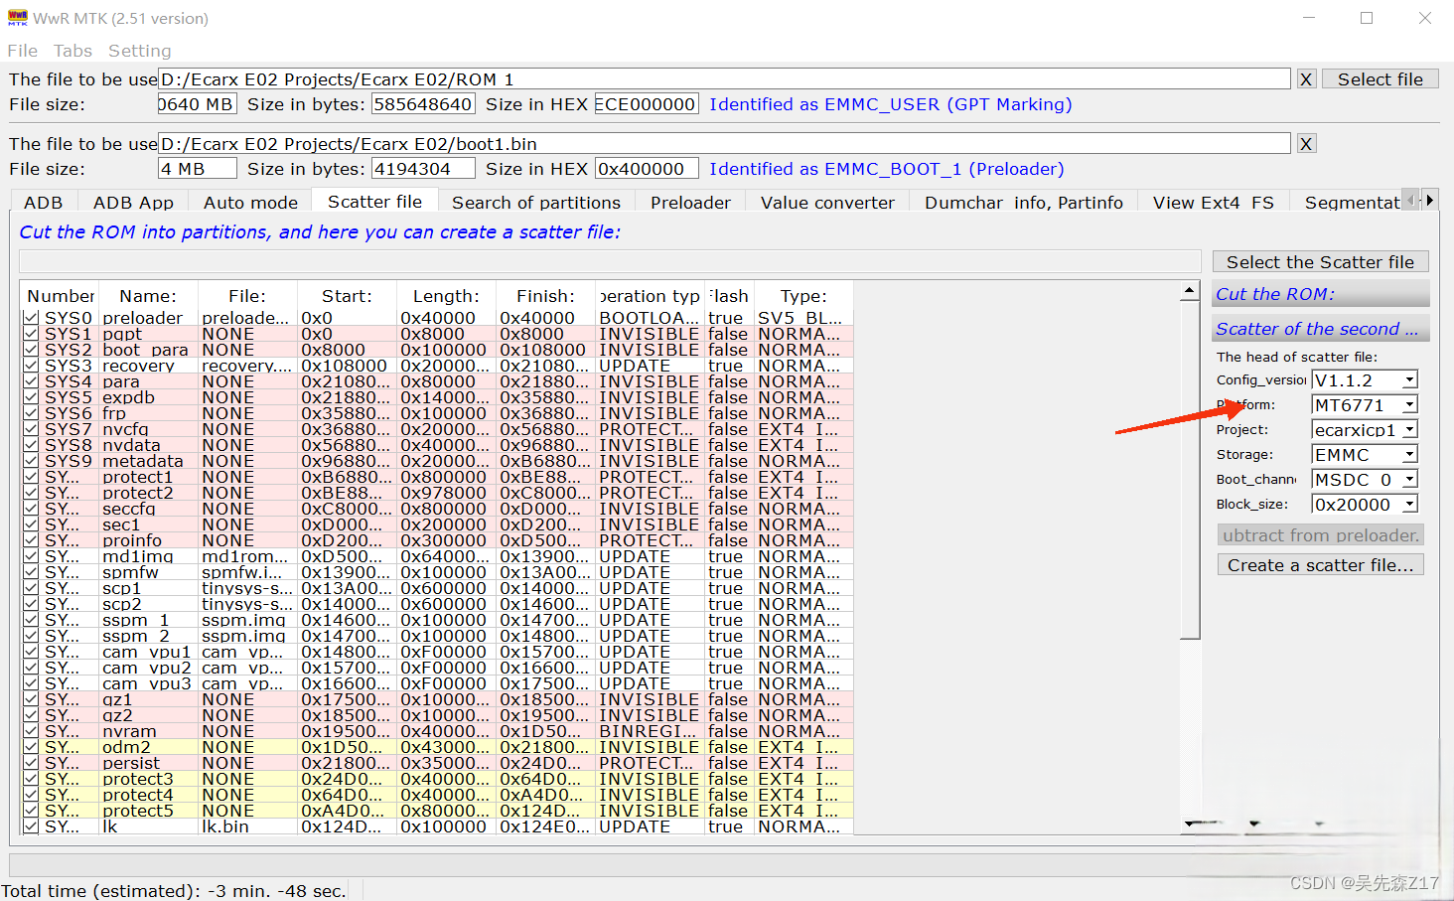The height and width of the screenshot is (901, 1454).
Task: Click the partition table vertical scrollbar thumb
Action: [x=1190, y=470]
